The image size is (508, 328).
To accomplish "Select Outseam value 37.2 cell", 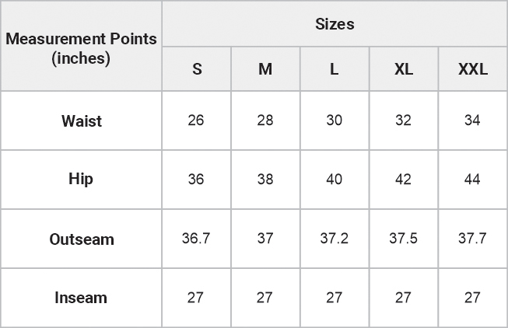I will point(334,239).
